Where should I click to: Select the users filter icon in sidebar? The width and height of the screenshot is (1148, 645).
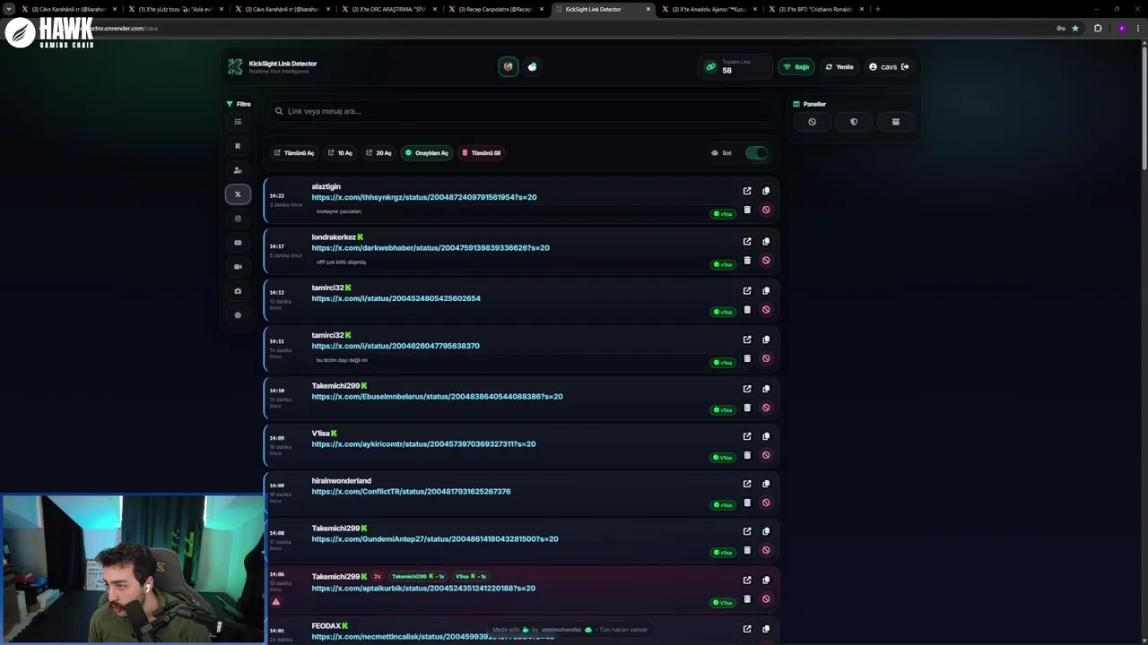pyautogui.click(x=238, y=170)
